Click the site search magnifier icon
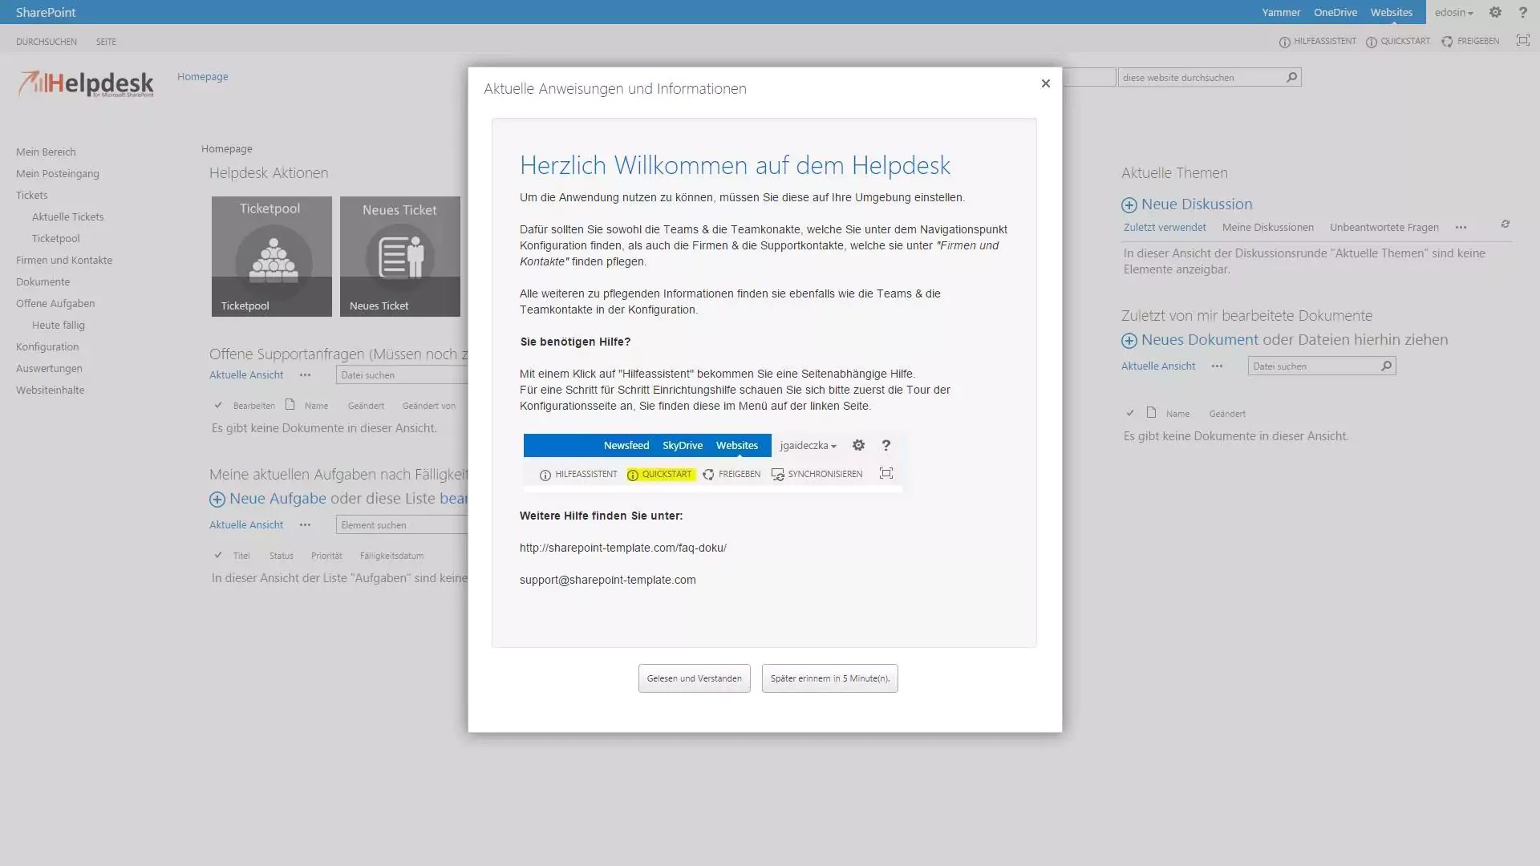The image size is (1540, 866). click(x=1291, y=77)
